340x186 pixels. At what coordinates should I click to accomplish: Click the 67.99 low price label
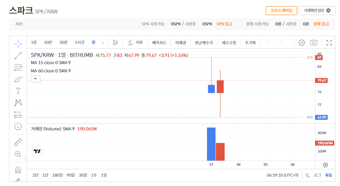pos(321,117)
